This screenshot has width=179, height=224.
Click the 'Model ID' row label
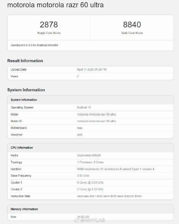pos(16,121)
